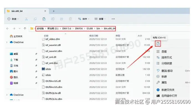Open the 查看 View dropdown in toolbar
194x108 pixels.
coord(100,19)
